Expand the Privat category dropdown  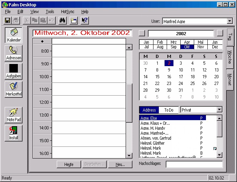pyautogui.click(x=219, y=109)
